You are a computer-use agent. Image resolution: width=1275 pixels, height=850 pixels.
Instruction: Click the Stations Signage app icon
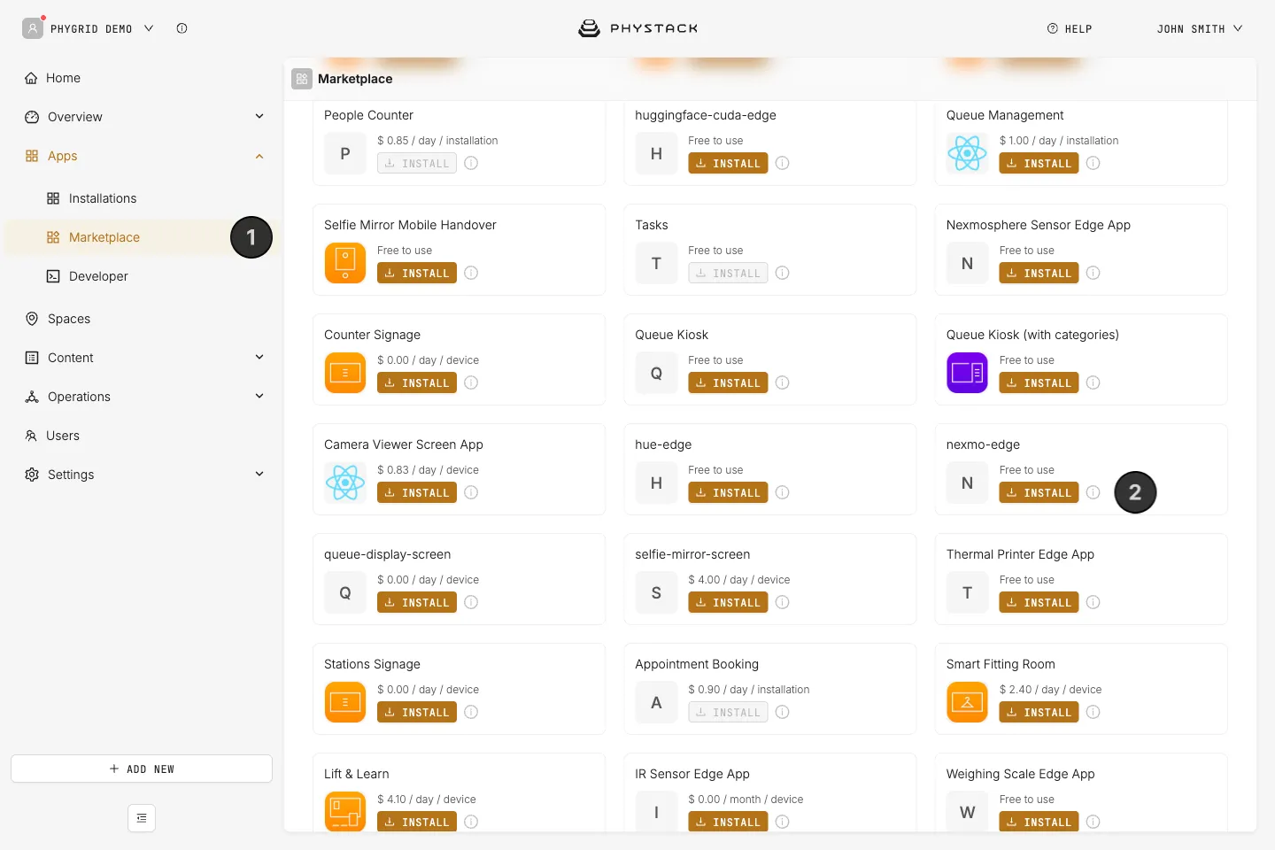click(x=345, y=702)
